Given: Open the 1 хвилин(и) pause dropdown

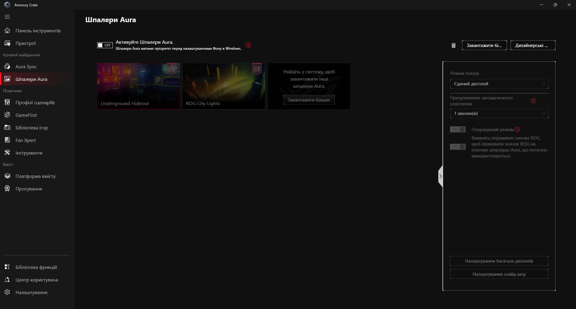Looking at the screenshot, I should [x=499, y=113].
